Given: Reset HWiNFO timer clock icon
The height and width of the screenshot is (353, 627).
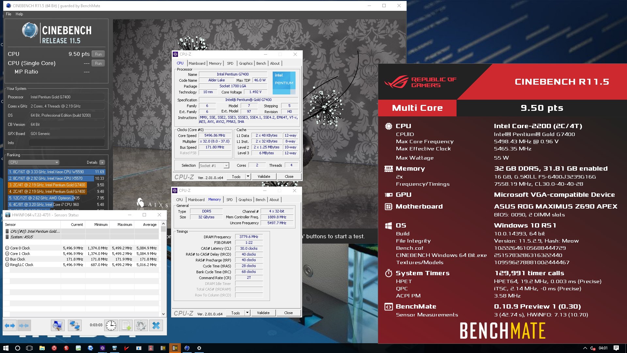Looking at the screenshot, I should [111, 326].
